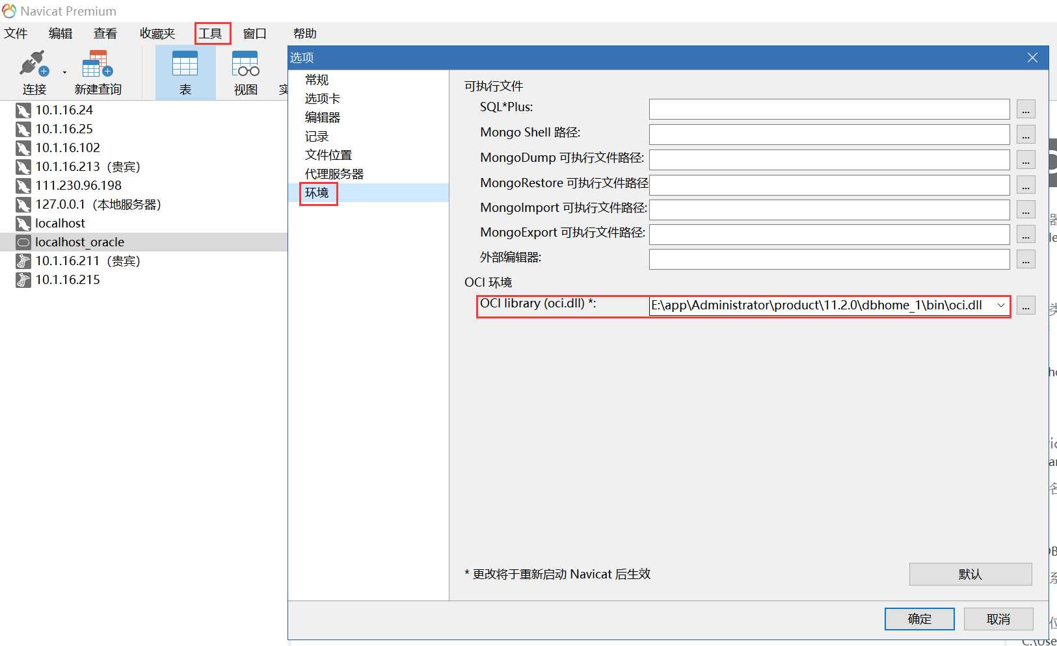
Task: Open the 窗口 (Window) menu
Action: pyautogui.click(x=255, y=33)
